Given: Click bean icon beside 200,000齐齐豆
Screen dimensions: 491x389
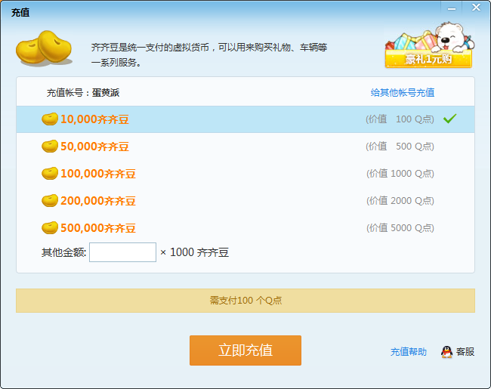Looking at the screenshot, I should click(50, 200).
